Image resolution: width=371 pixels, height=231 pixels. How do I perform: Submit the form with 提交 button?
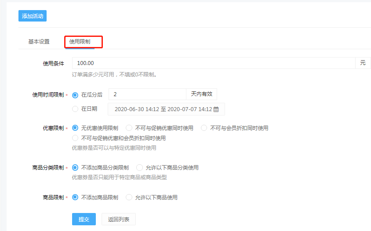click(84, 219)
